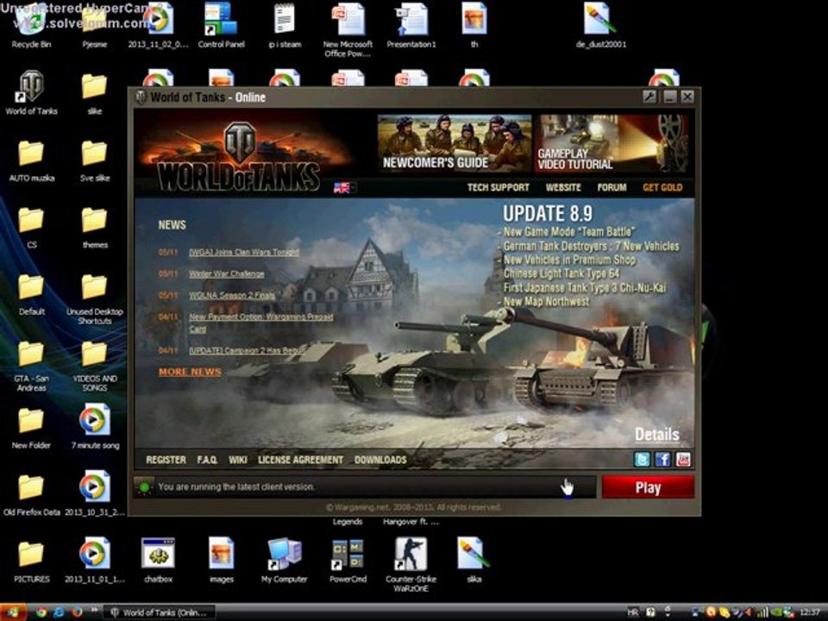Screen dimensions: 828x621
Task: Open the F.A.Q. link
Action: [x=207, y=460]
